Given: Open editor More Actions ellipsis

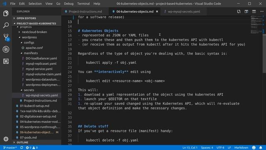Looking at the screenshot, I should click(262, 11).
